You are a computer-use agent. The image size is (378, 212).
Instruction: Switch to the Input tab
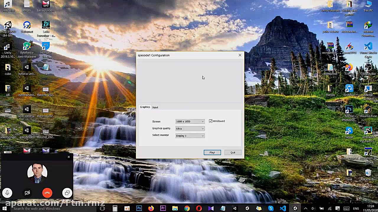coord(155,107)
